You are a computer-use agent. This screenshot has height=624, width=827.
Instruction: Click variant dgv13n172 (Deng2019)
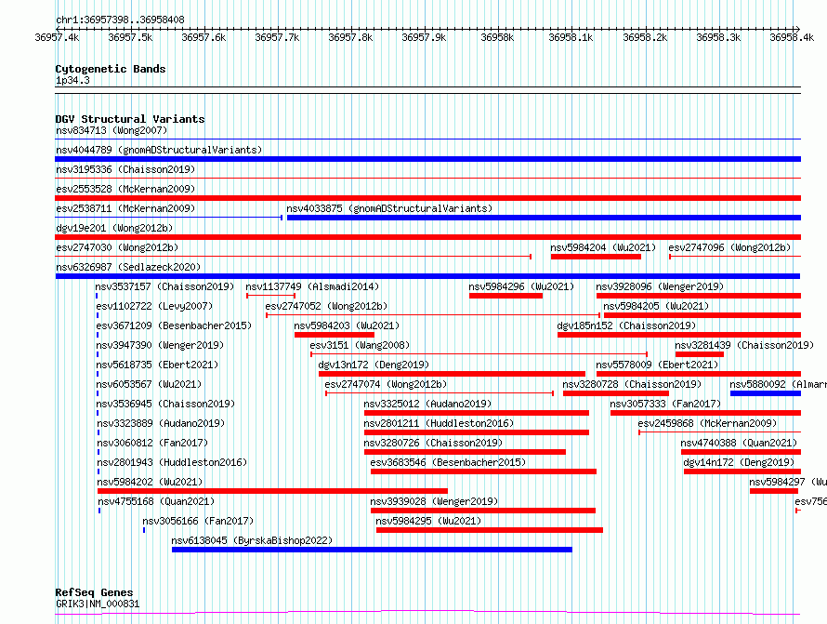(x=374, y=365)
